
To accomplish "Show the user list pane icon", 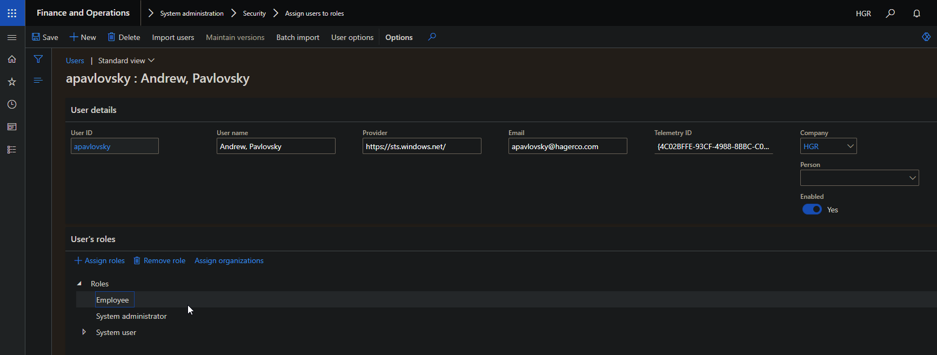I will point(38,80).
